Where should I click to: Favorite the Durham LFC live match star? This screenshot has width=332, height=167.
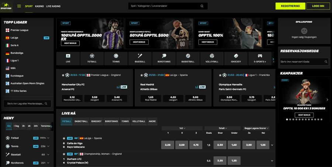pyautogui.click(x=64, y=154)
